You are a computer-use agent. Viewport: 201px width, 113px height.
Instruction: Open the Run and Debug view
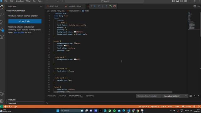[2, 30]
